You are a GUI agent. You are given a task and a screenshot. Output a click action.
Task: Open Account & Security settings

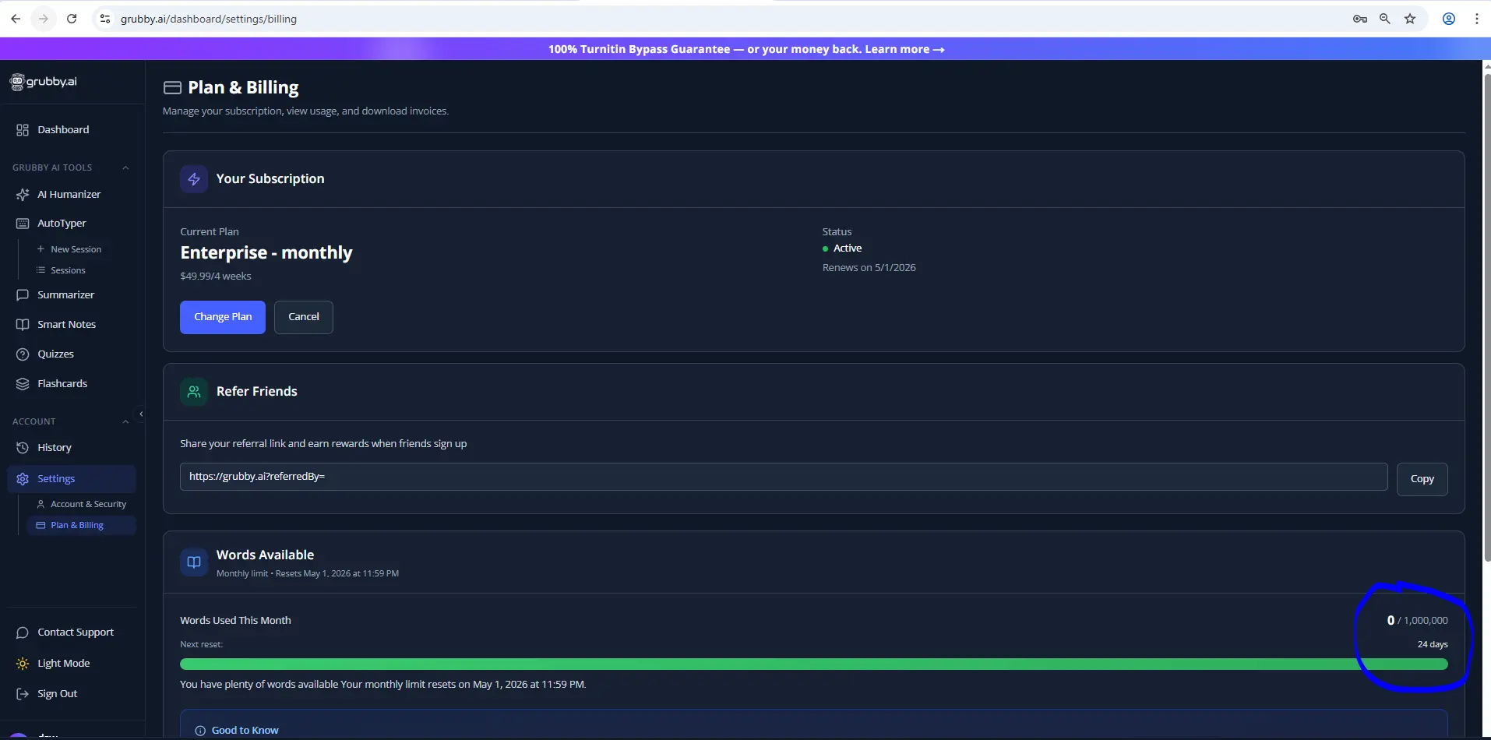82,504
